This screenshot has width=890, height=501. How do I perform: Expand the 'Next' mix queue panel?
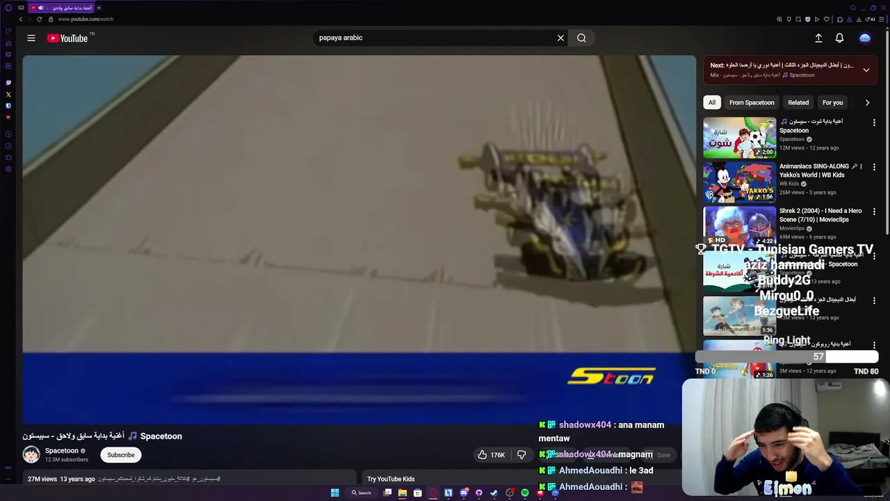(866, 70)
